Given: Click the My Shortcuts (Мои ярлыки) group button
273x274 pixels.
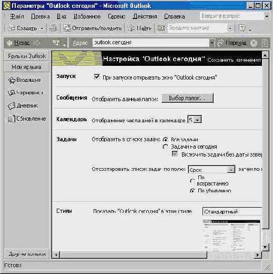Looking at the screenshot, I should click(x=27, y=67).
